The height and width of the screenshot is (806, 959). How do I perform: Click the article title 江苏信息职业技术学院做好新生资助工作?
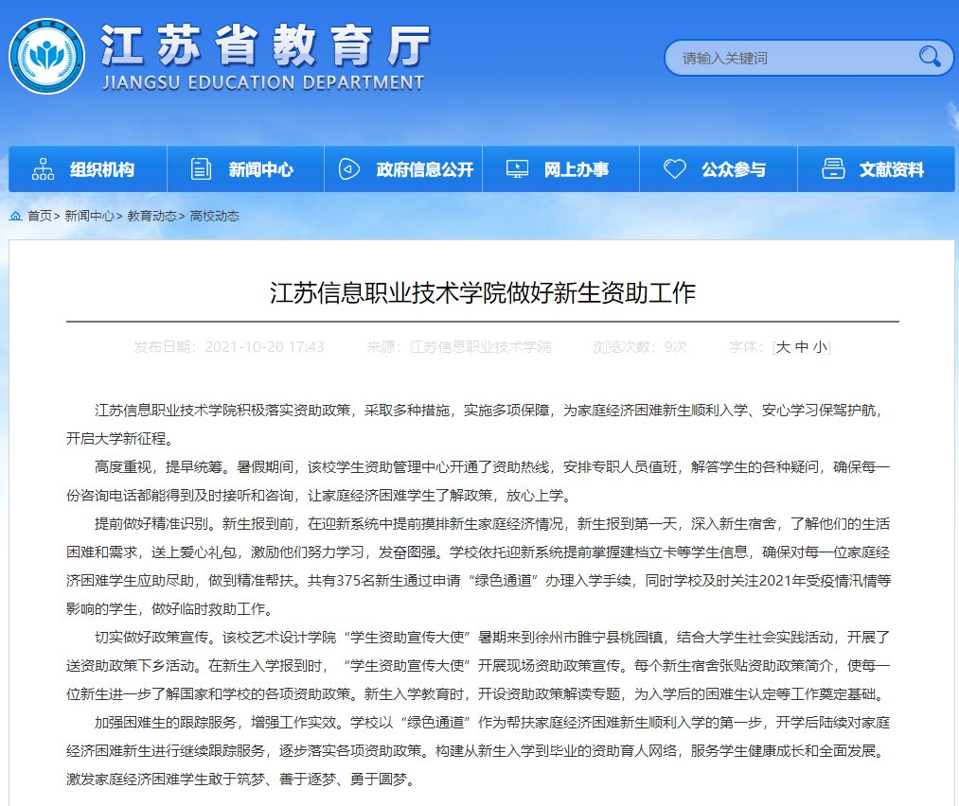[483, 292]
